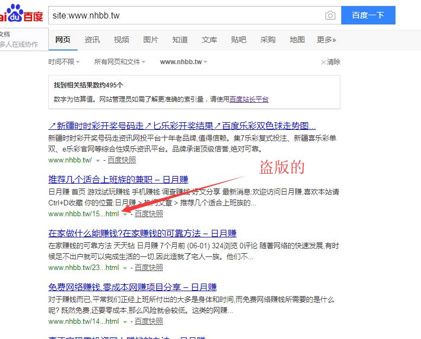Open the 地图 tab
Screen dimensions: 421x339
[297, 40]
